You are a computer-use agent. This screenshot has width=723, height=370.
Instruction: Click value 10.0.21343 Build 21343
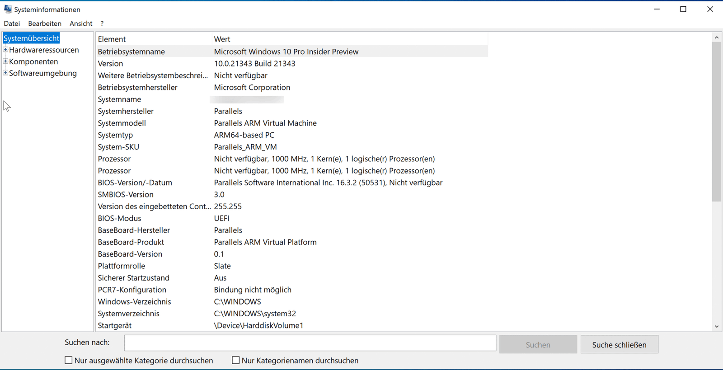[254, 64]
